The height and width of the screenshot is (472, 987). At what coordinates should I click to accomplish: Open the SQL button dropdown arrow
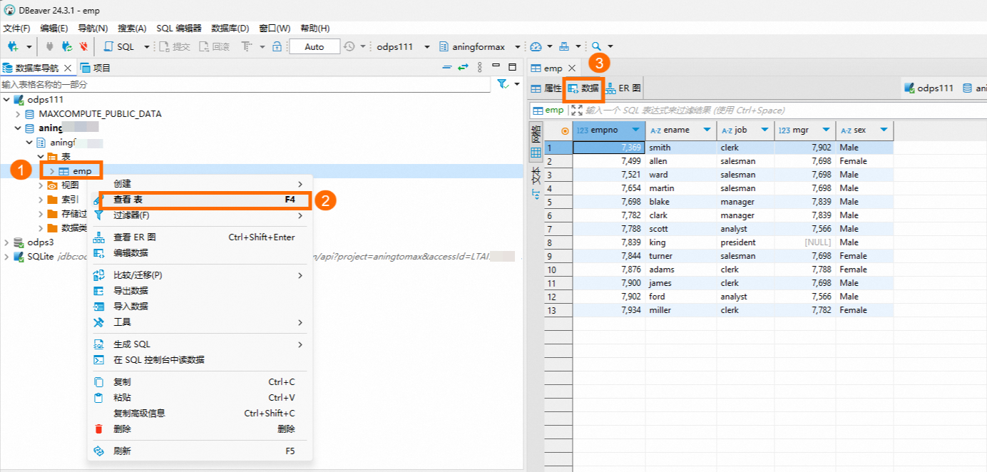click(147, 46)
